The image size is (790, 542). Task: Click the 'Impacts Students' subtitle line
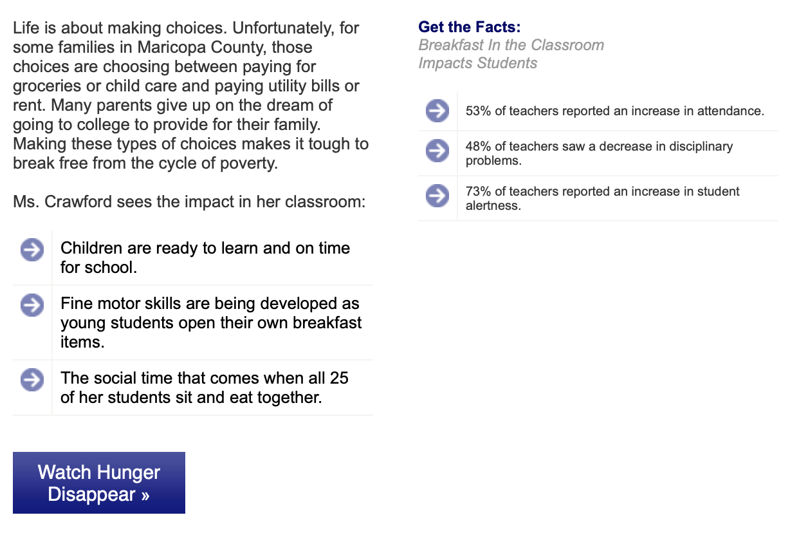[x=478, y=63]
